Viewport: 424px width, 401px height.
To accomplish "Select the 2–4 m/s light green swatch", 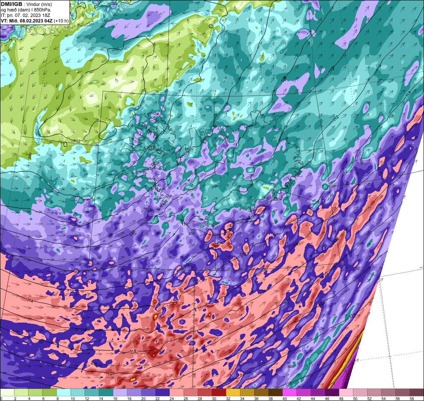I will point(21,392).
